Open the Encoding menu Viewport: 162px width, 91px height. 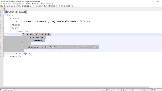15,4
